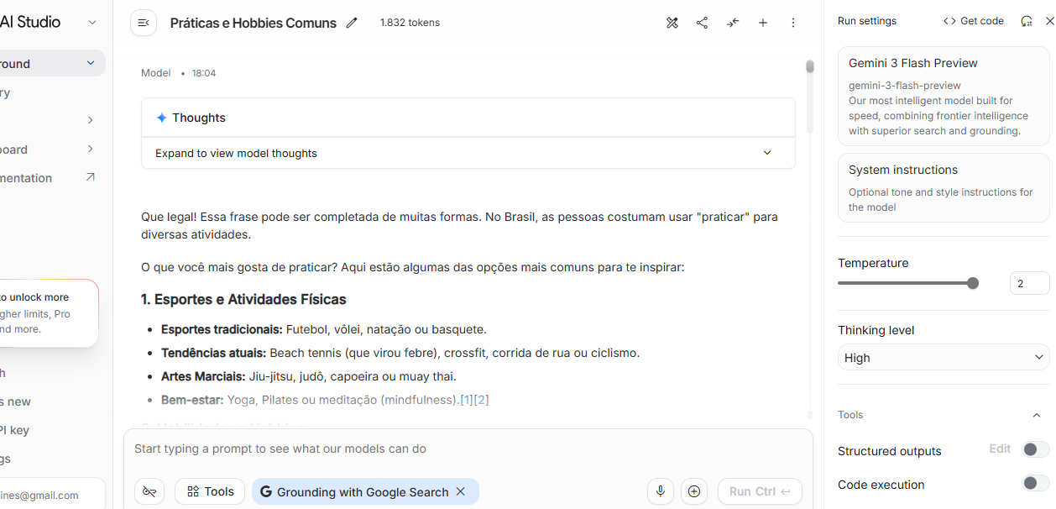Click the chat vertical scrollbar thumb
The image size is (1056, 509).
pos(810,66)
